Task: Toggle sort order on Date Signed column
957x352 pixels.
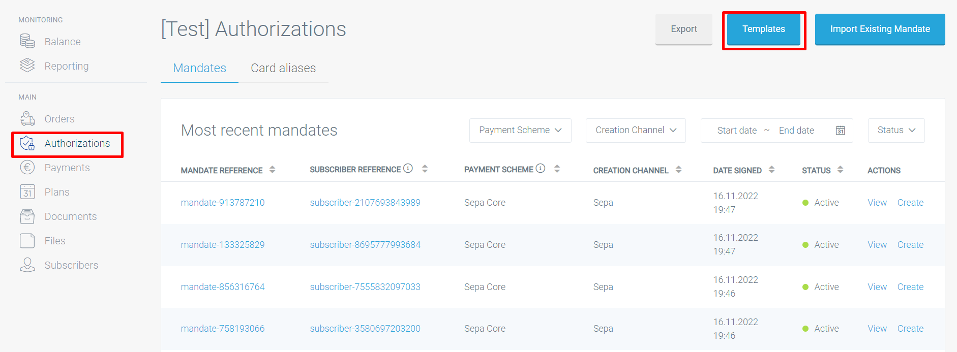Action: point(771,170)
